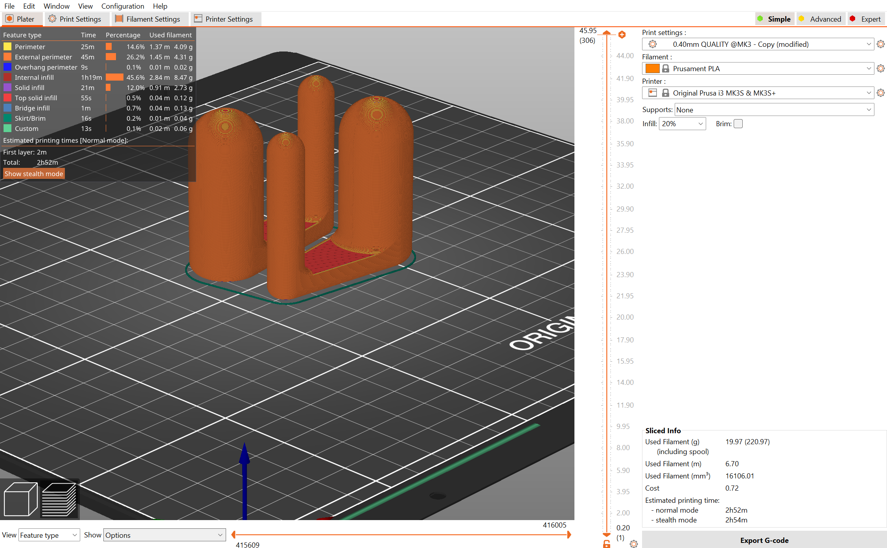This screenshot has width=887, height=548.
Task: Click the Prusament PLA orange color swatch
Action: (652, 68)
